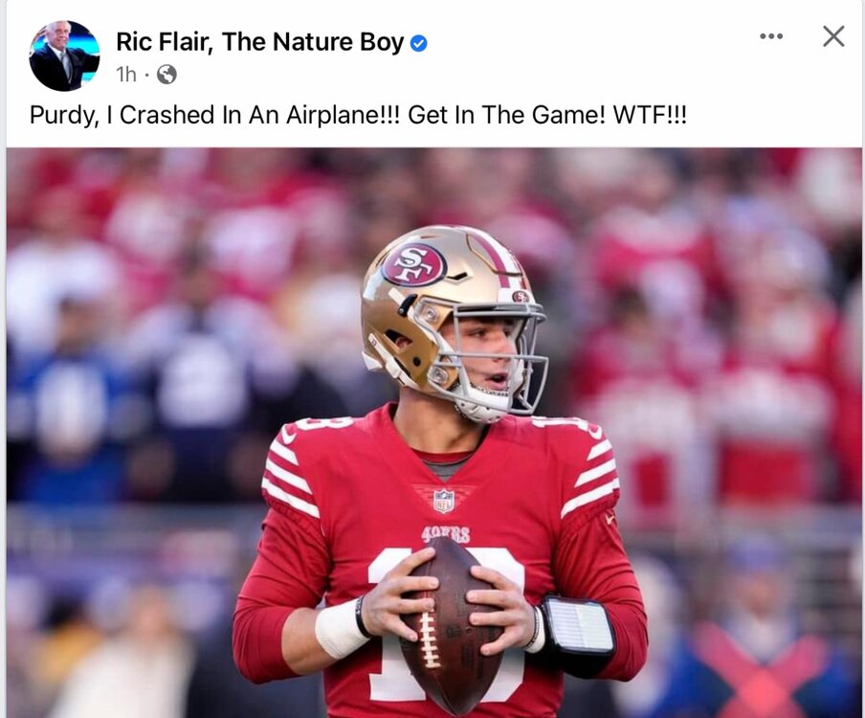Click the SF logo on the helmet
The height and width of the screenshot is (718, 865).
413,264
